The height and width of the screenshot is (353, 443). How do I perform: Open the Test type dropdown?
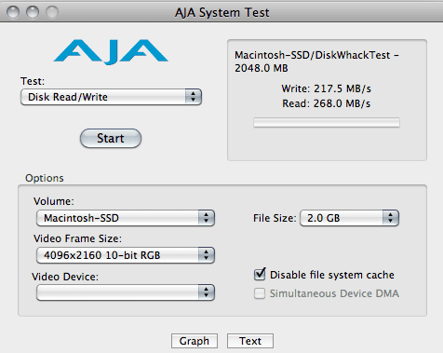tap(111, 97)
